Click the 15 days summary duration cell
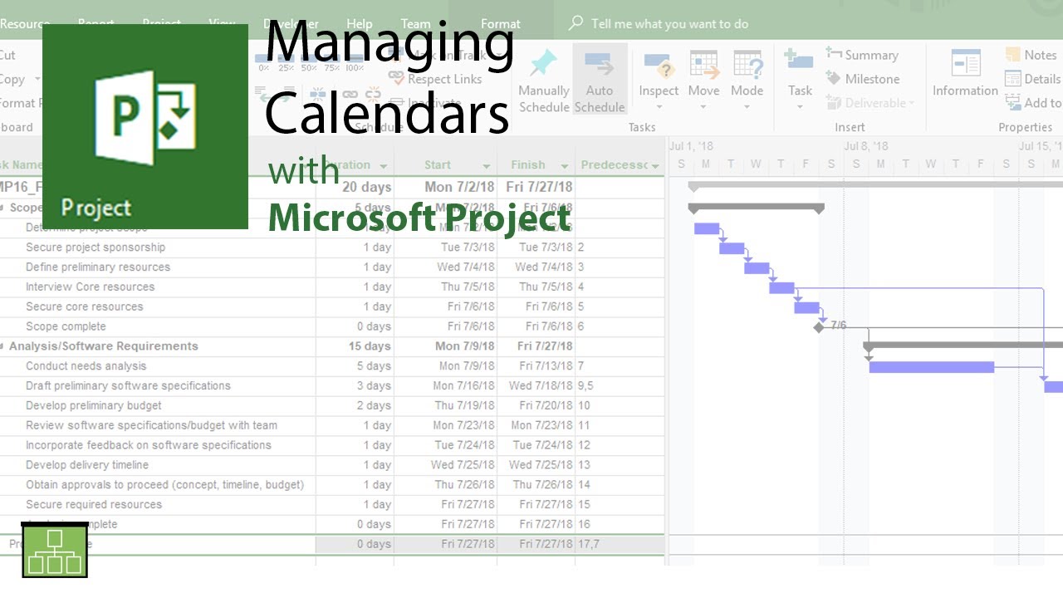 point(355,346)
